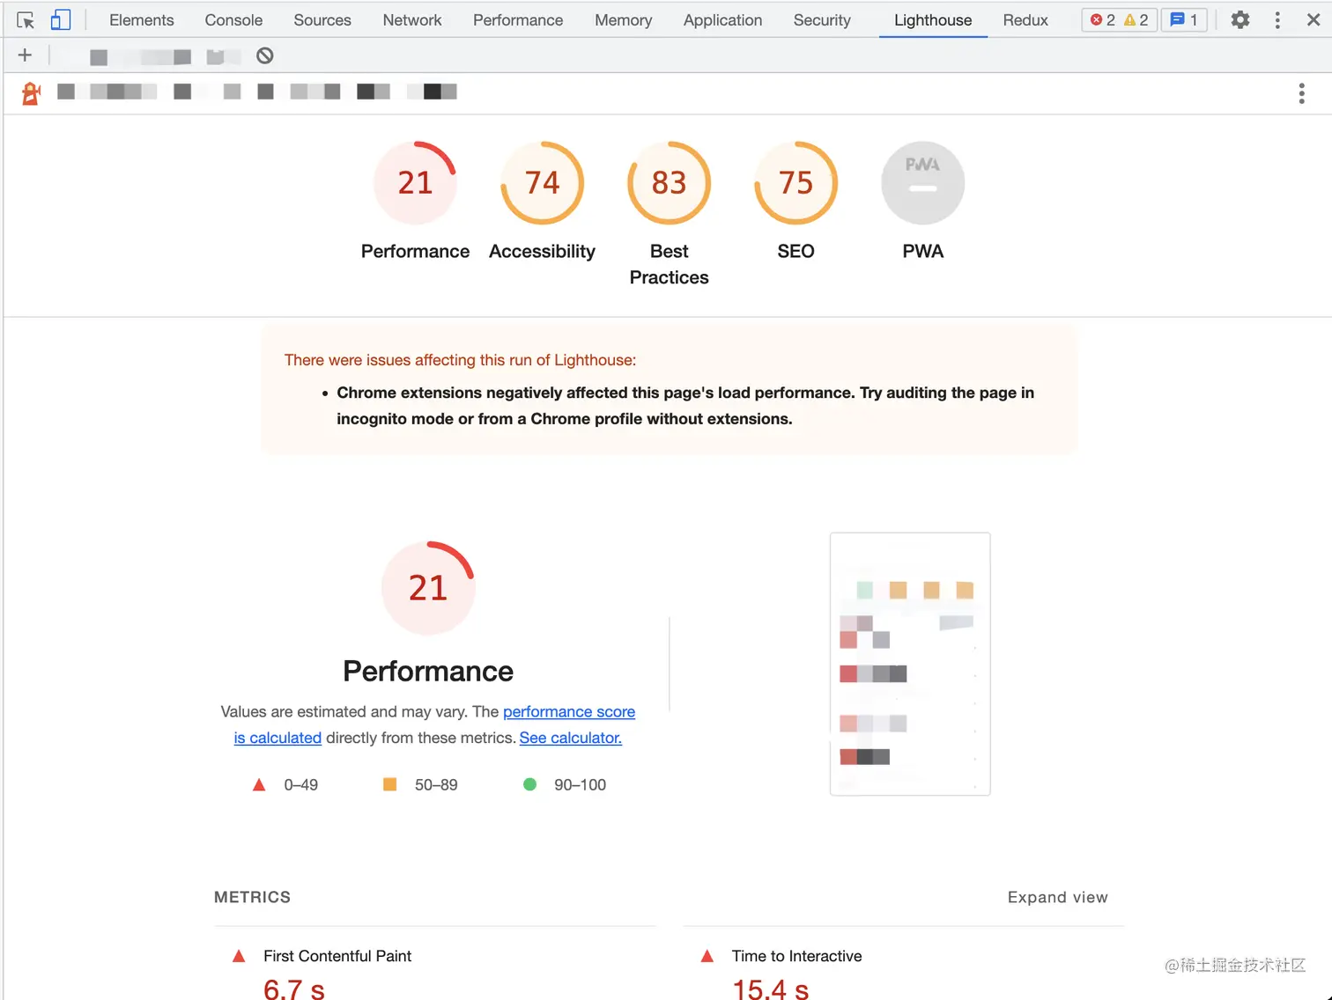Click 'There were issues affecting this run' text
The width and height of the screenshot is (1332, 1000).
click(460, 360)
